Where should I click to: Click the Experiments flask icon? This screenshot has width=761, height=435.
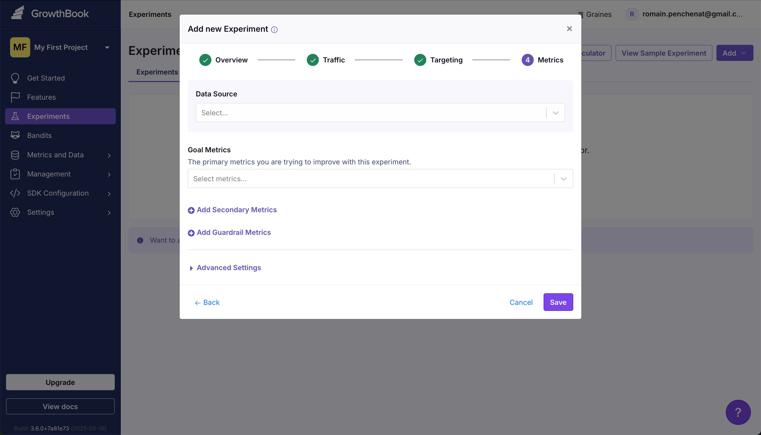[x=15, y=116]
